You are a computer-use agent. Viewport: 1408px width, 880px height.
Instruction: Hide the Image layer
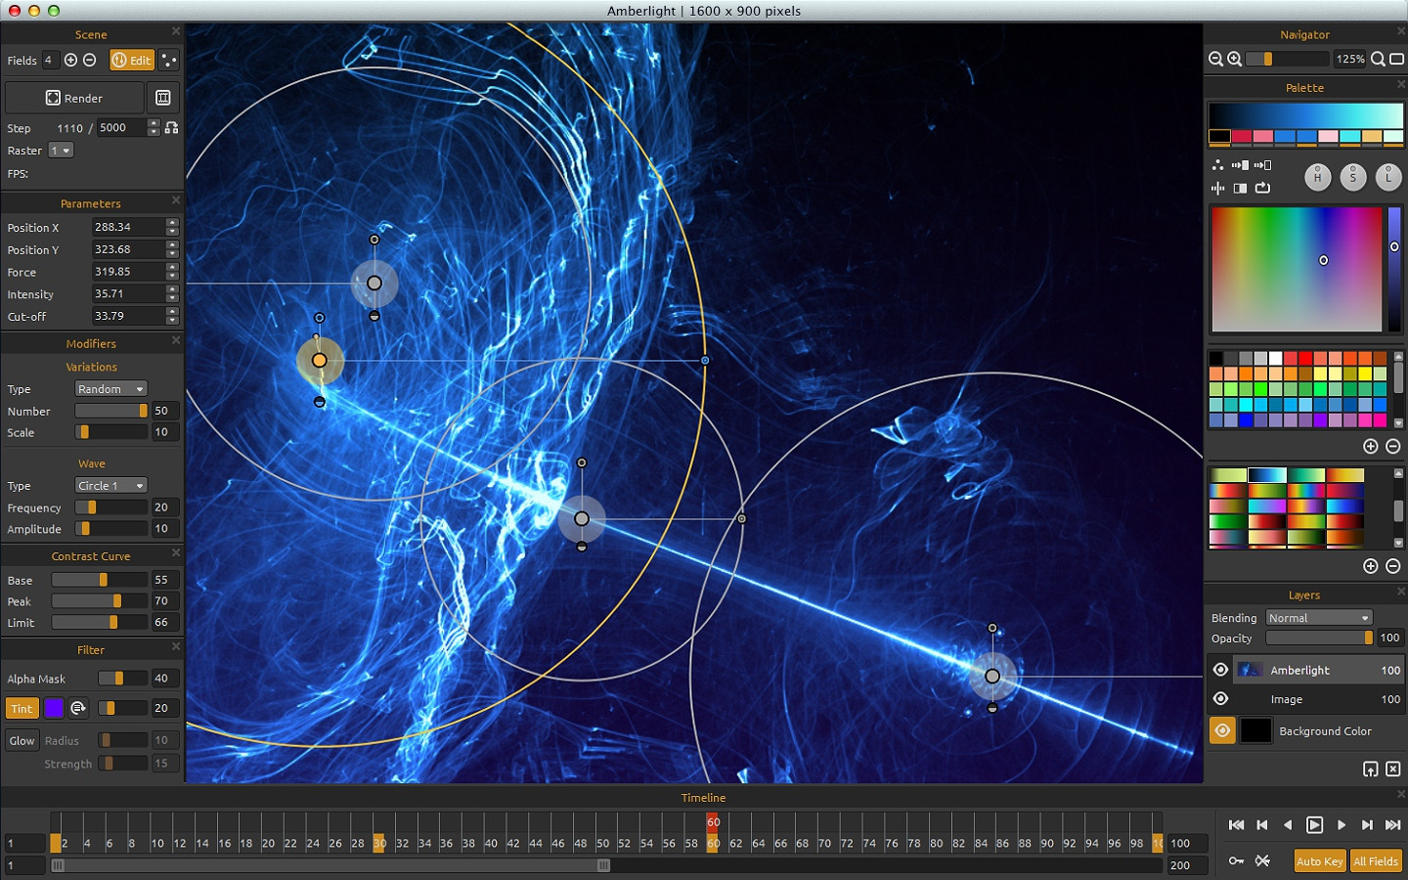1220,699
